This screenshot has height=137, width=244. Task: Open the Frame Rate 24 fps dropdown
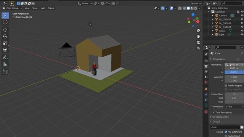(234, 107)
